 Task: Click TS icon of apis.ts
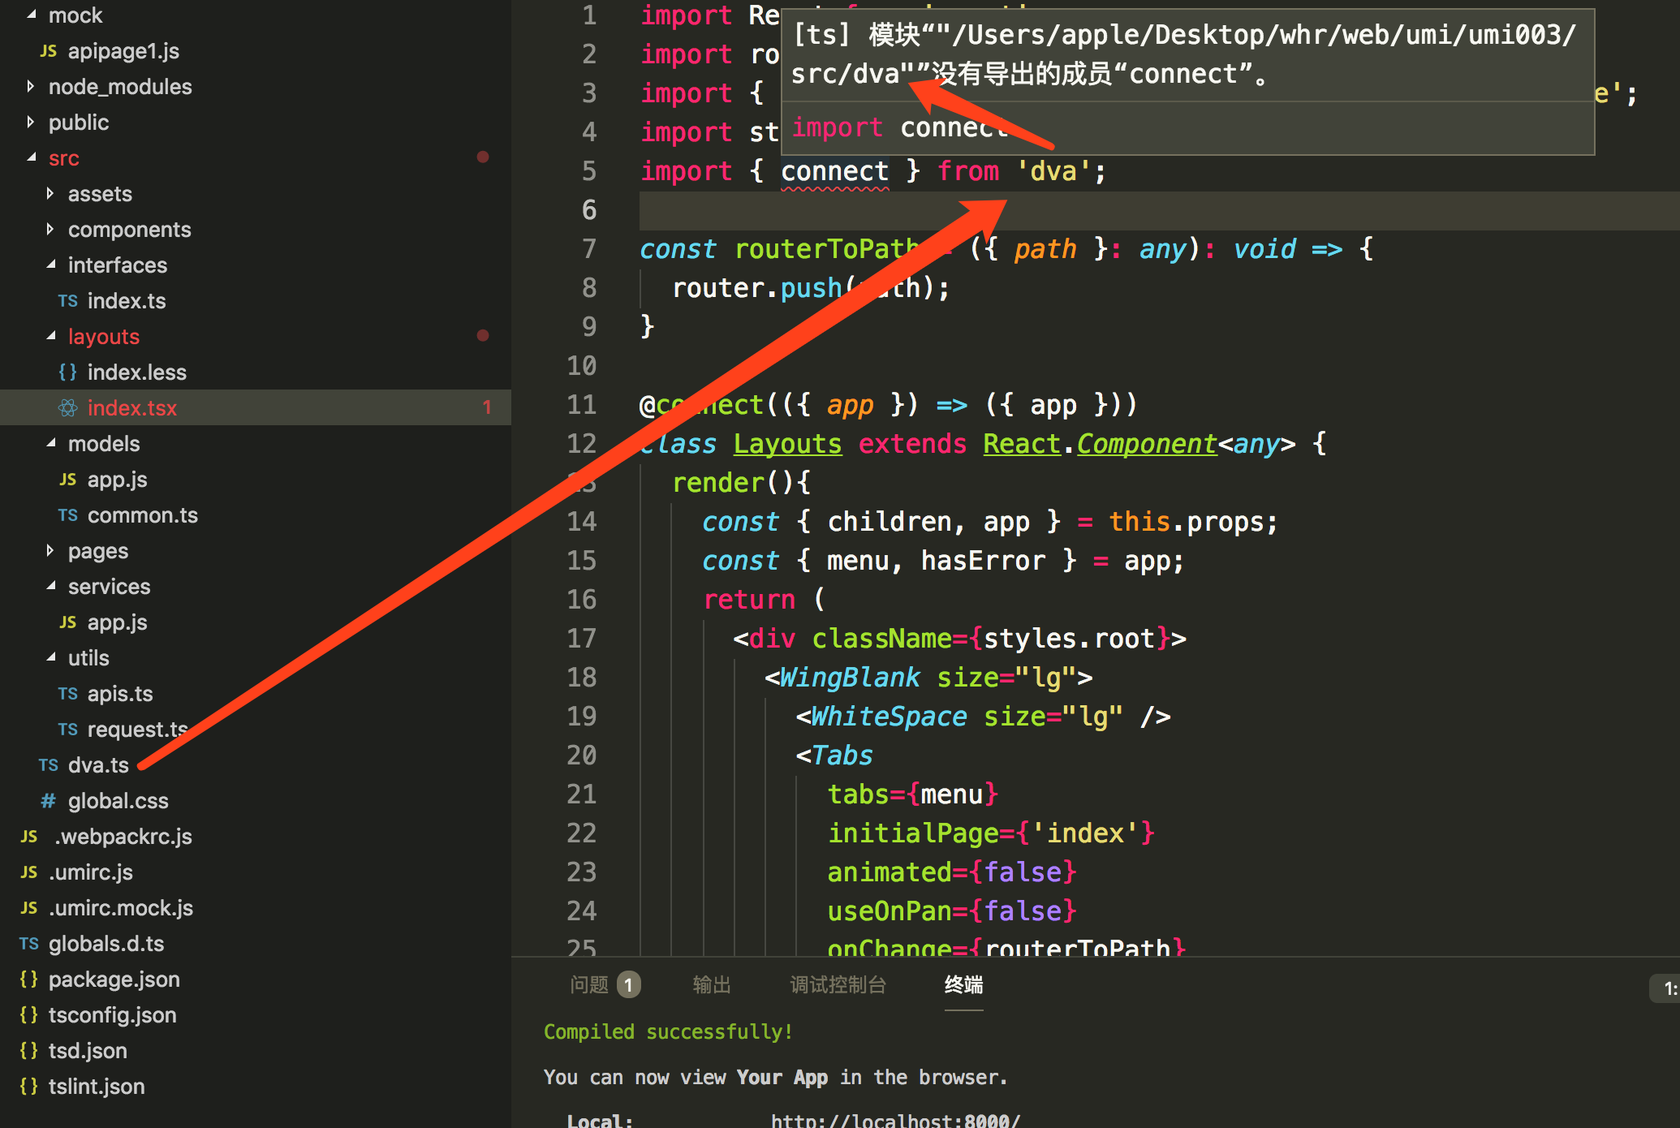pyautogui.click(x=68, y=694)
